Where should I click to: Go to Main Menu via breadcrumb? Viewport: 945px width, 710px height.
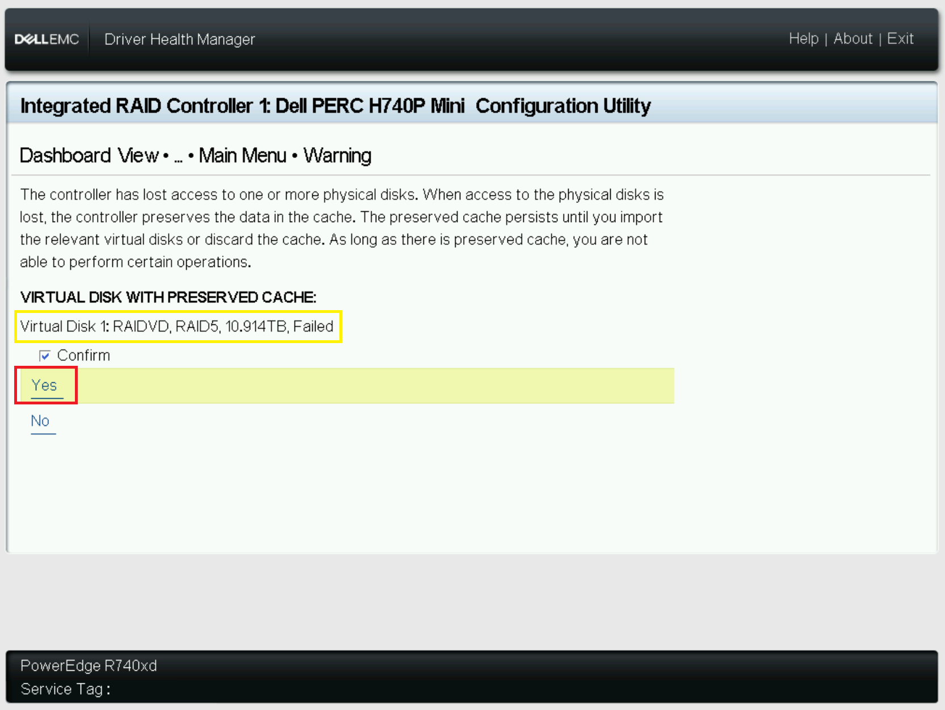(x=242, y=155)
